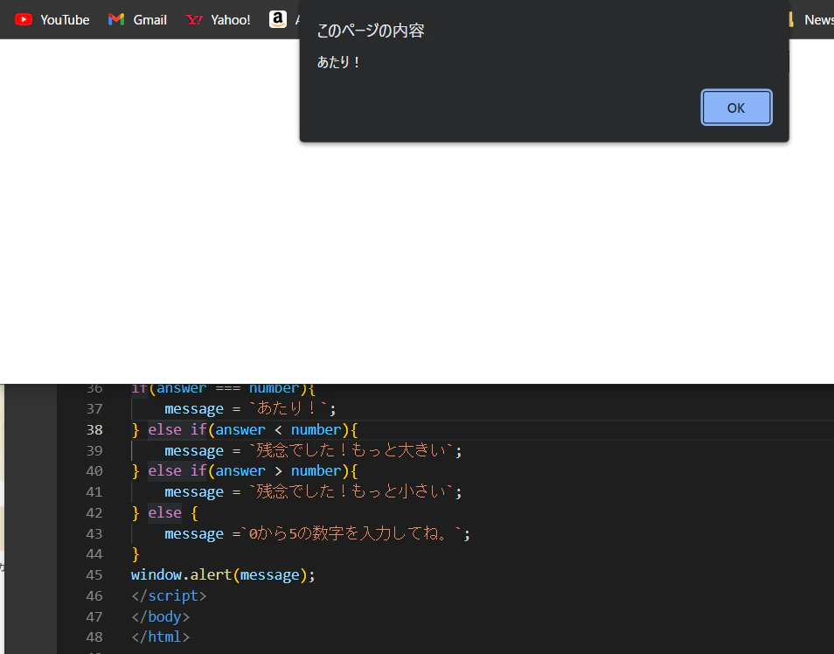The image size is (834, 654).
Task: Click line number 38 in editor gutter
Action: [94, 429]
